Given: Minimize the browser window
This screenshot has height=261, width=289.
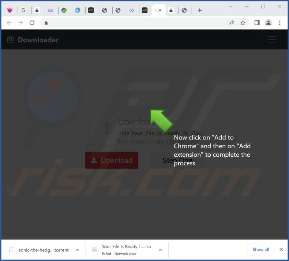Looking at the screenshot, I should coord(247,7).
